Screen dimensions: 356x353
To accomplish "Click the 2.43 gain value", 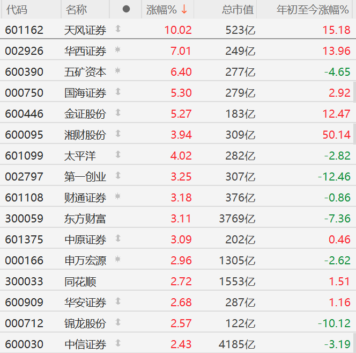I will coord(181,344).
